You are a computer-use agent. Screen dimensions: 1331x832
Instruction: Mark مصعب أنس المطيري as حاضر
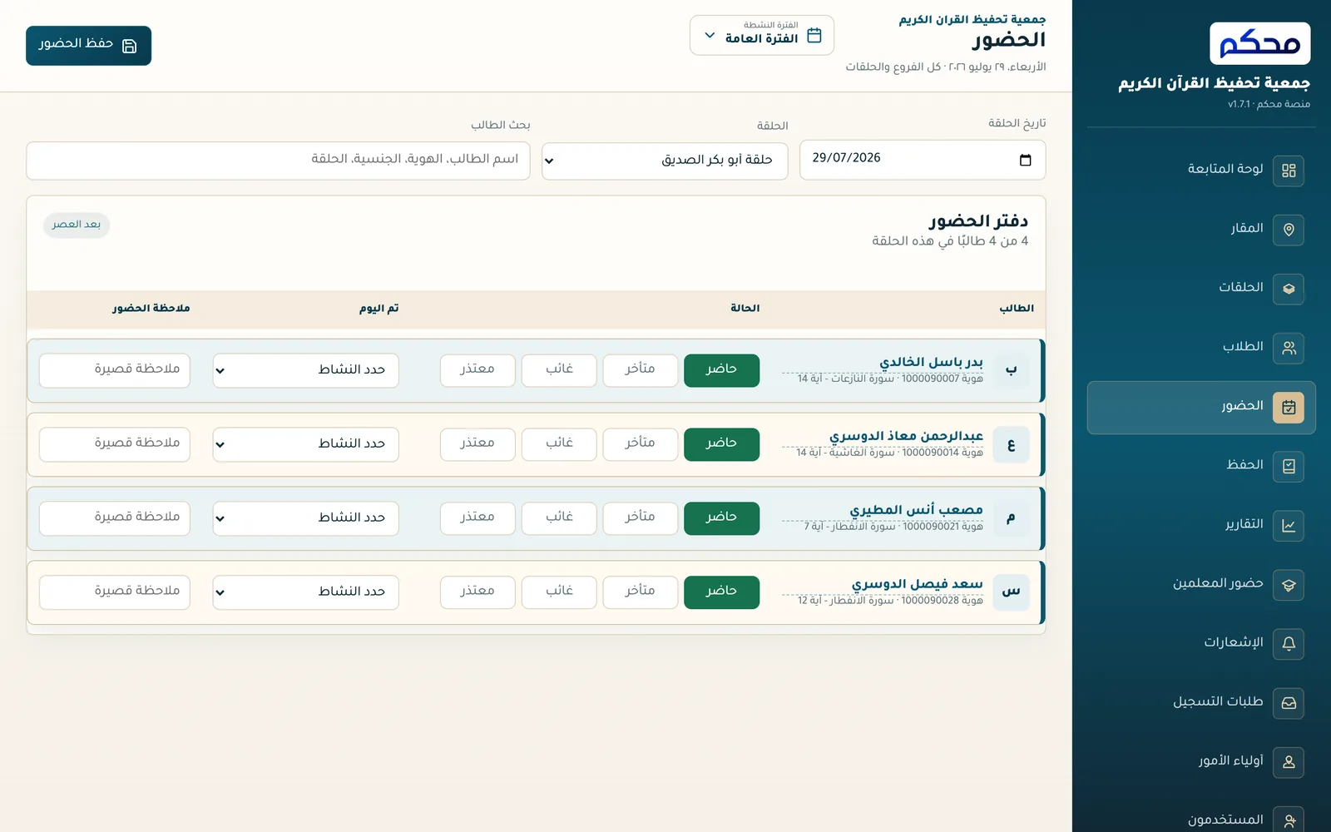[721, 518]
